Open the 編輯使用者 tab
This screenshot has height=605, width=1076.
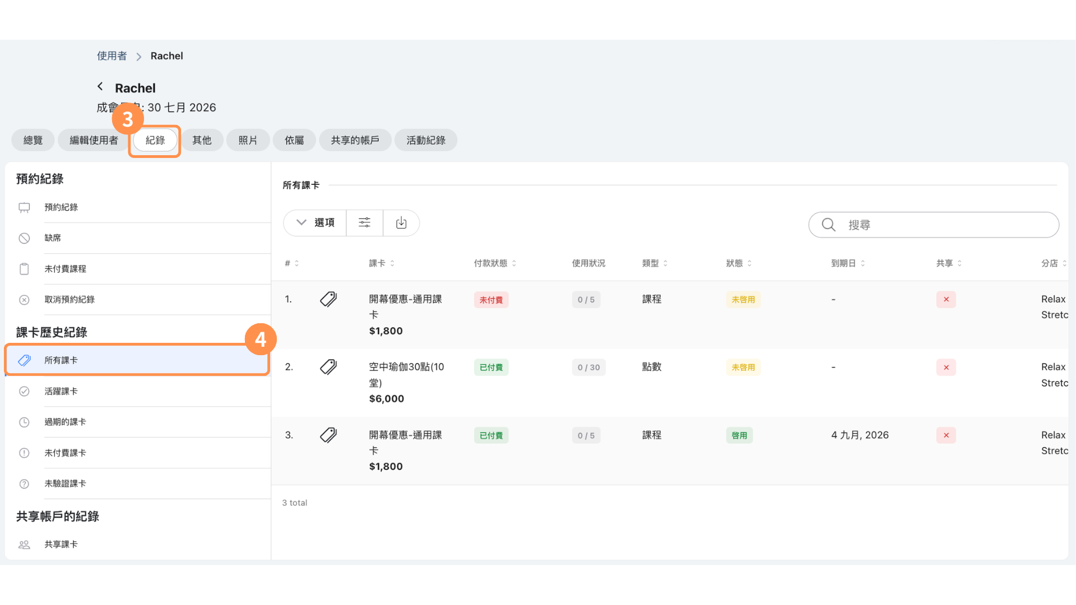click(94, 140)
